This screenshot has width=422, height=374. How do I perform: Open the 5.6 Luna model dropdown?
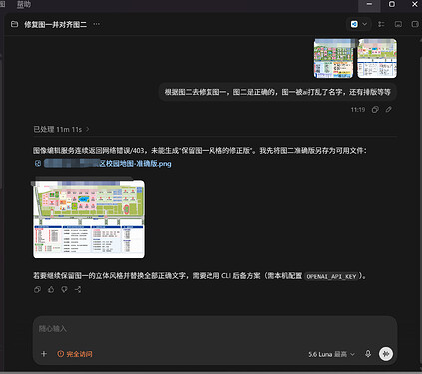tap(331, 354)
